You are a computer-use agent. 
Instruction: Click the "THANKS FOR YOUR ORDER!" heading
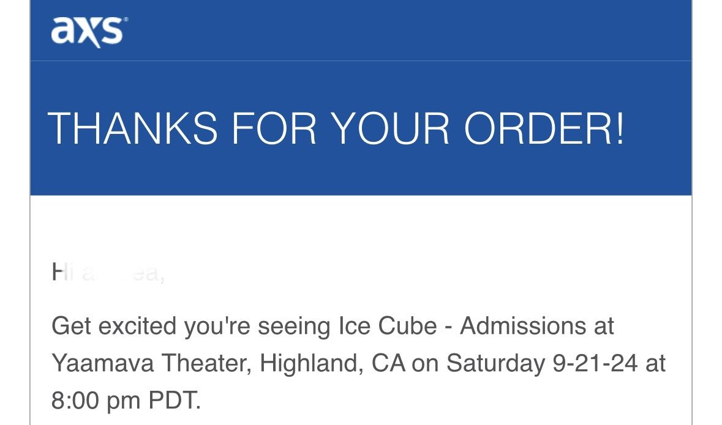click(x=336, y=128)
